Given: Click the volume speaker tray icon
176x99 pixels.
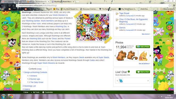Looking at the screenshot, I should pos(162,97).
